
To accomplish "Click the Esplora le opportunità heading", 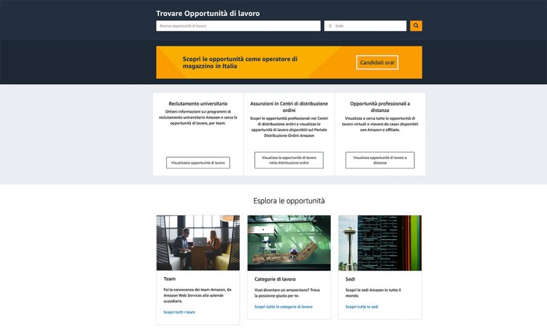I will click(289, 201).
